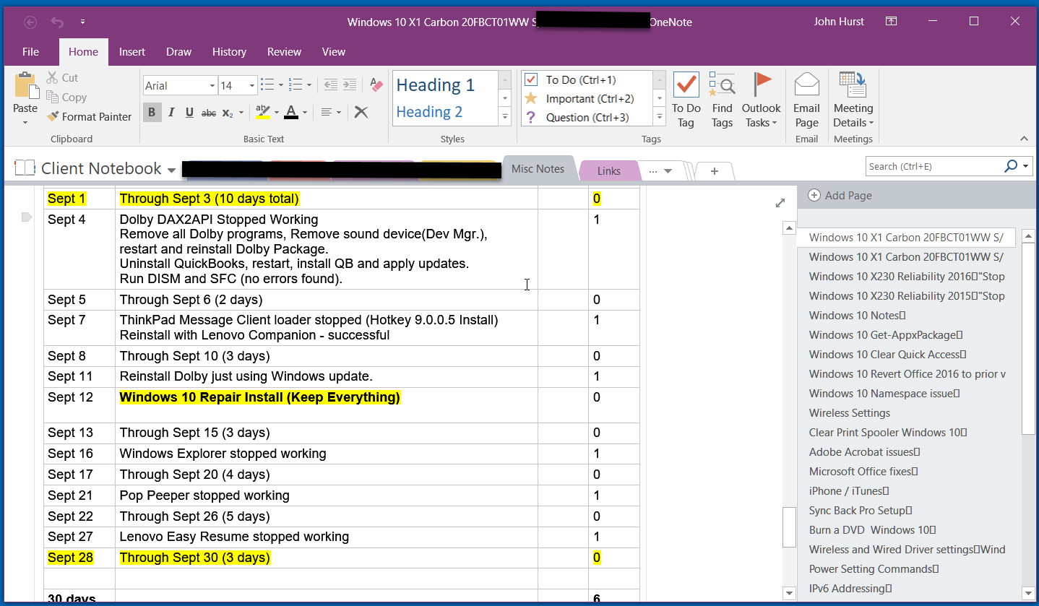The image size is (1039, 606).
Task: Click the Format Painter brush
Action: coord(53,116)
